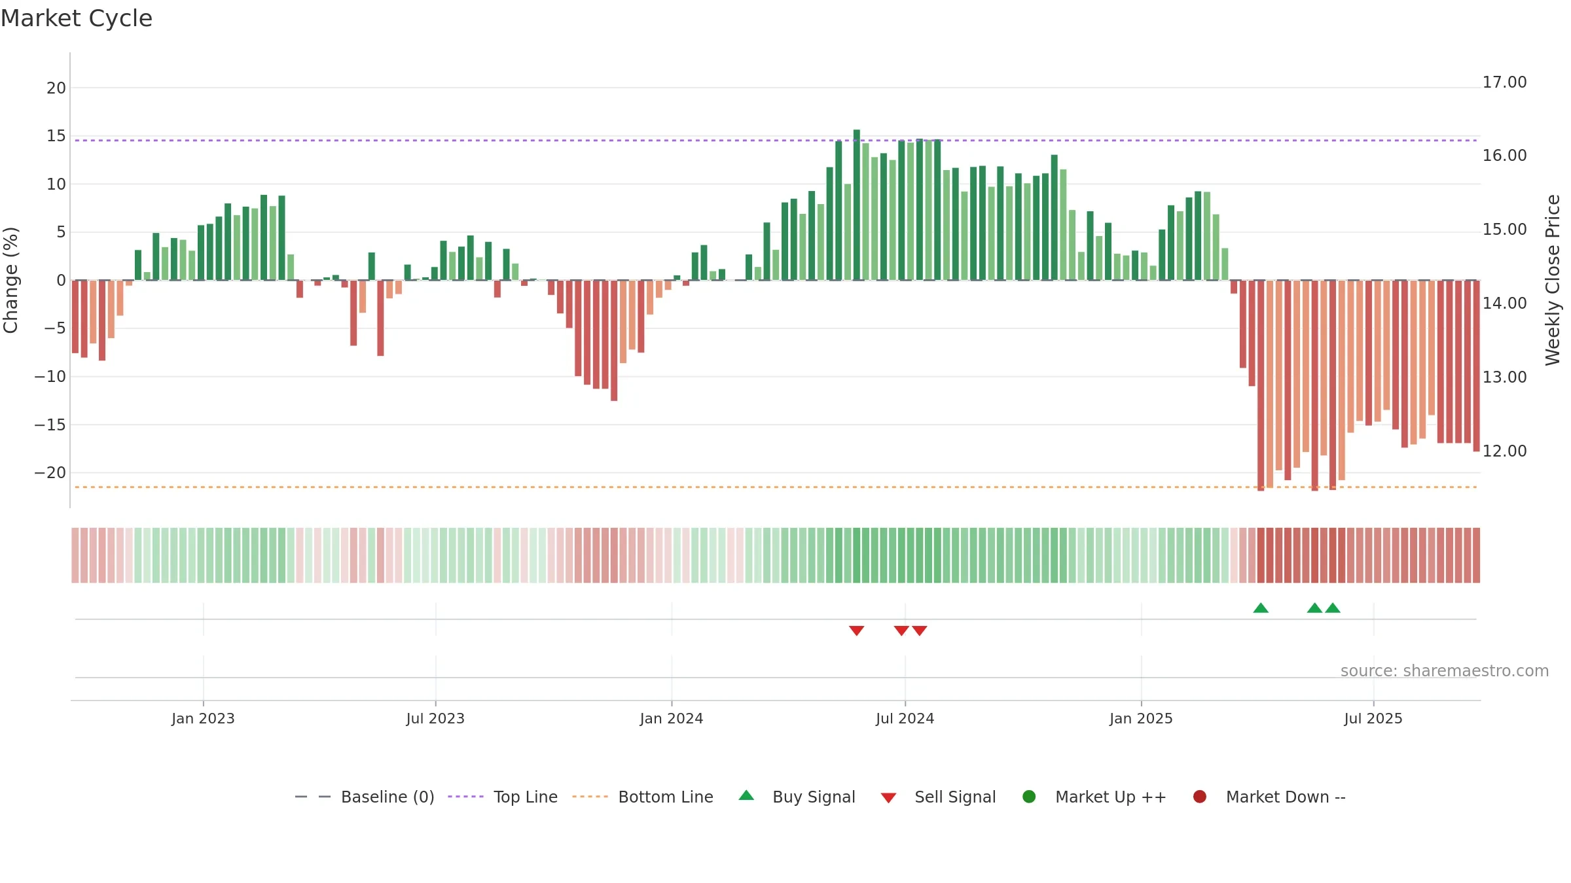Click the rightmost buy signal triangle before Jul 2025
The image size is (1571, 883).
pos(1333,608)
